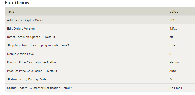Open Product Price Calculation — Default setting
The image size is (195, 95).
pos(100,71)
